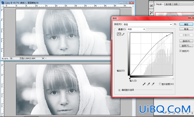Select the pencil draw-curve tool

pyautogui.click(x=123, y=34)
